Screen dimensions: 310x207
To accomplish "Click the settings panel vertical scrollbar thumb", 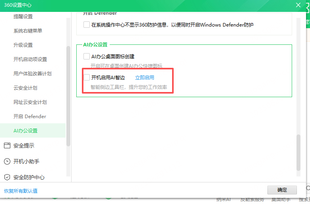I will [x=298, y=153].
